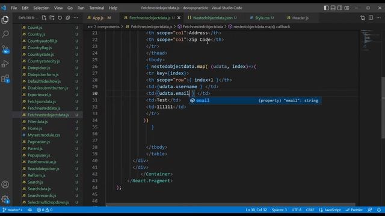The image size is (385, 216).
Task: Switch to the Style.css tab
Action: tap(262, 18)
